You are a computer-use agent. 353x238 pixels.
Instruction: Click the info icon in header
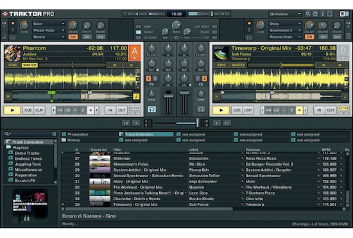(322, 14)
